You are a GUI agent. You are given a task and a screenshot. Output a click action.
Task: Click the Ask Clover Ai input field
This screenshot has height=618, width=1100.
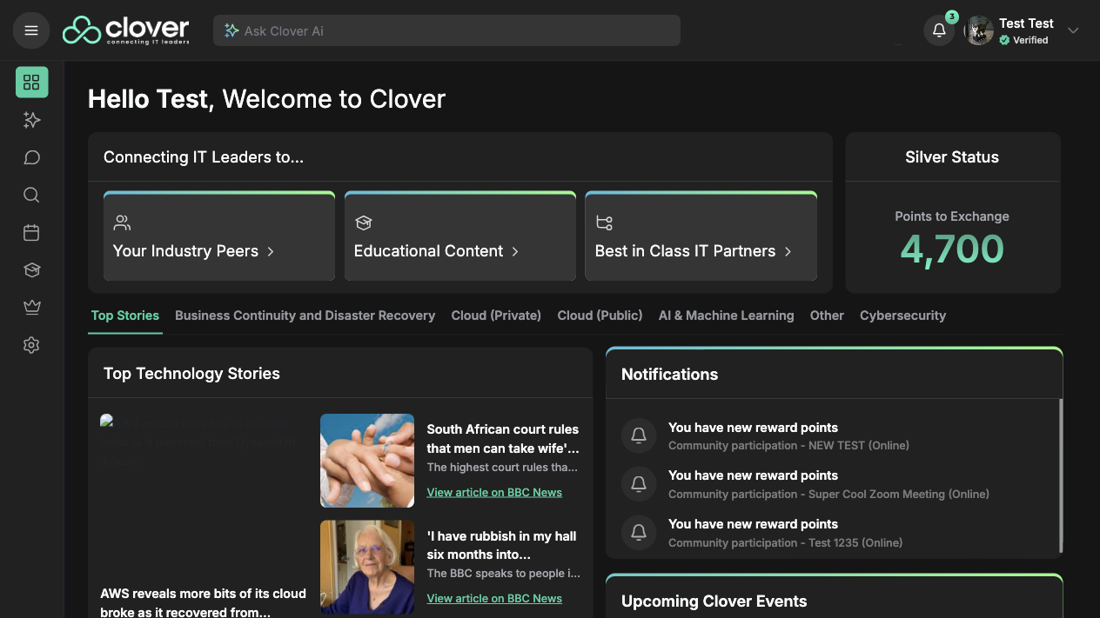click(x=446, y=30)
